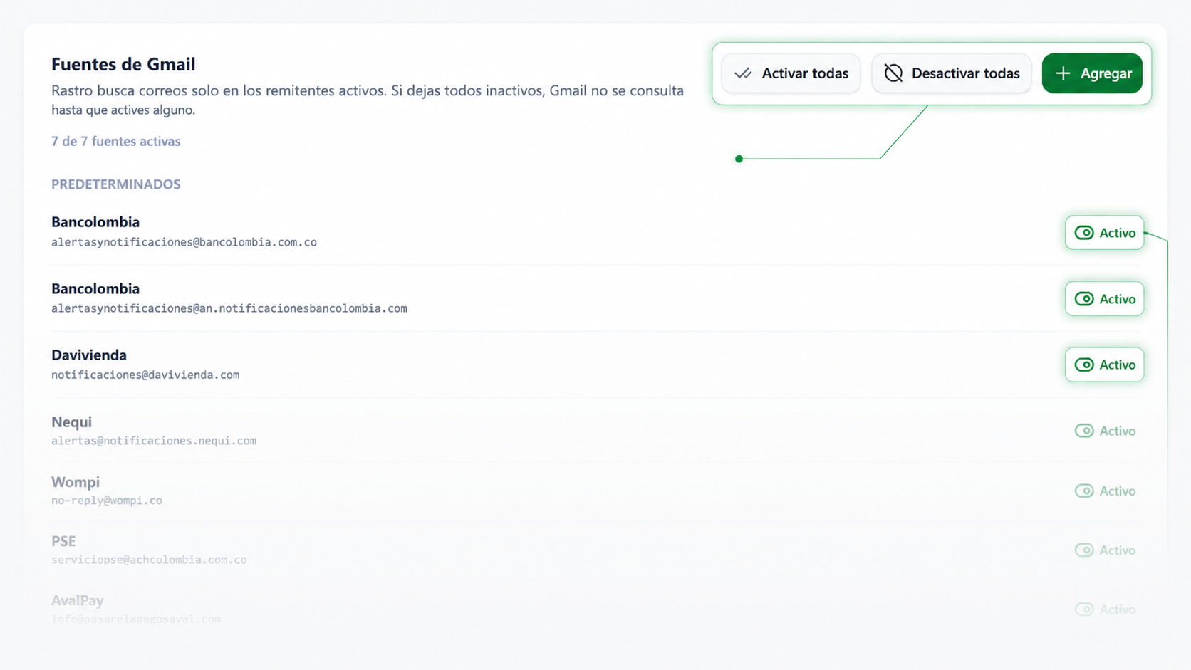Deactivate the PSE source toggle
1191x670 pixels.
tap(1105, 550)
